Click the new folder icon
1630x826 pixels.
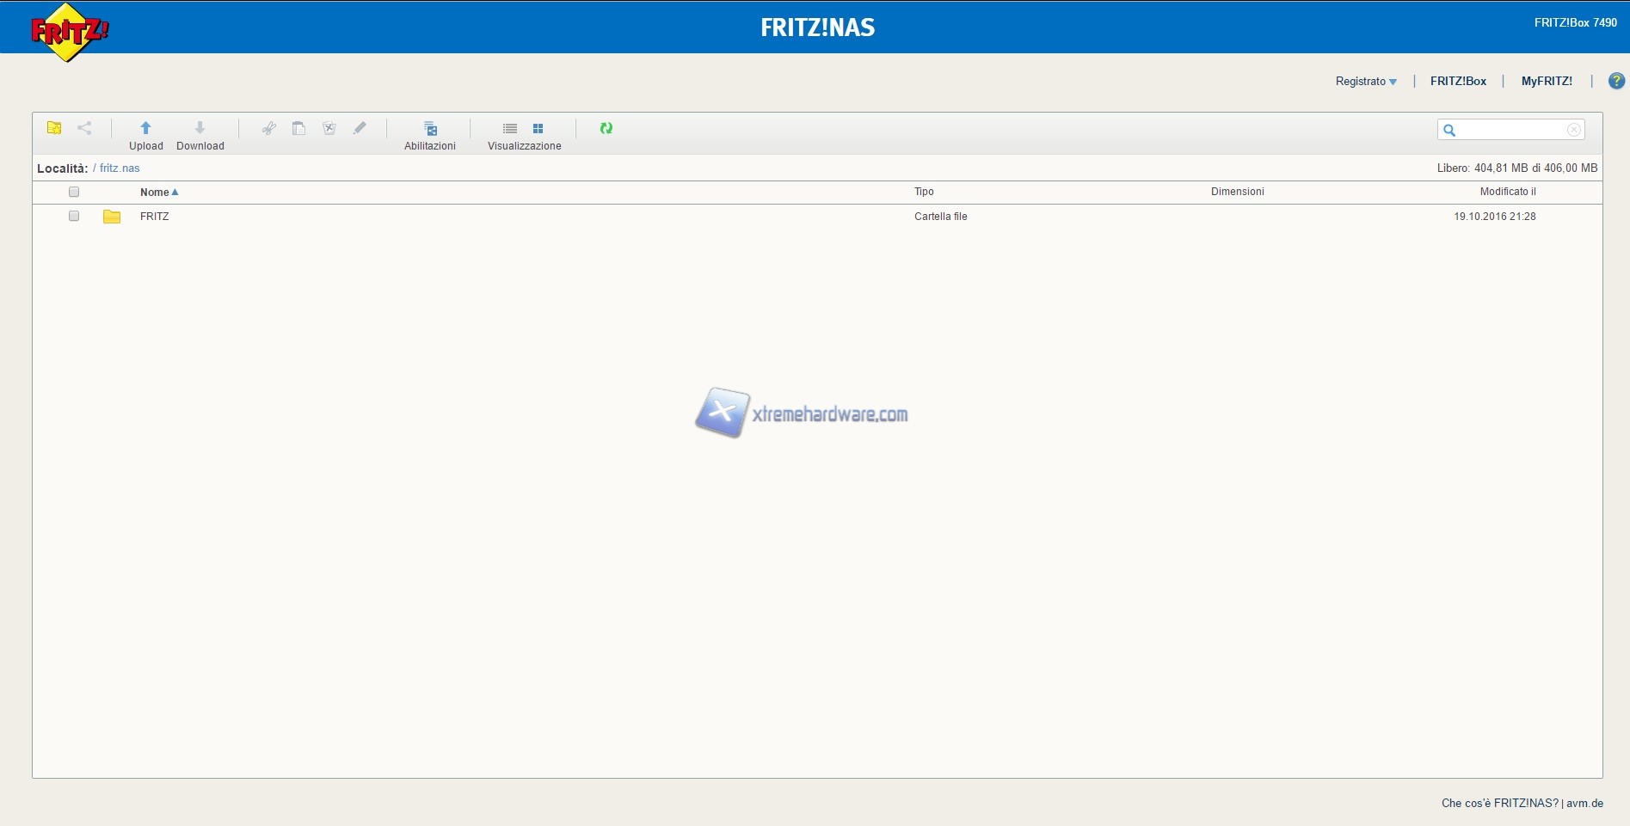(x=54, y=128)
